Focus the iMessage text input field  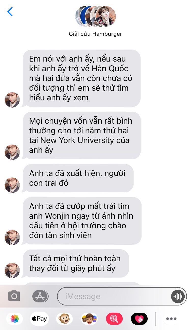tap(115, 296)
